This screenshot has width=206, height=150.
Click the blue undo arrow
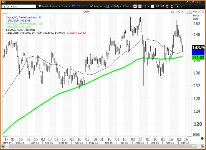(x=73, y=6)
